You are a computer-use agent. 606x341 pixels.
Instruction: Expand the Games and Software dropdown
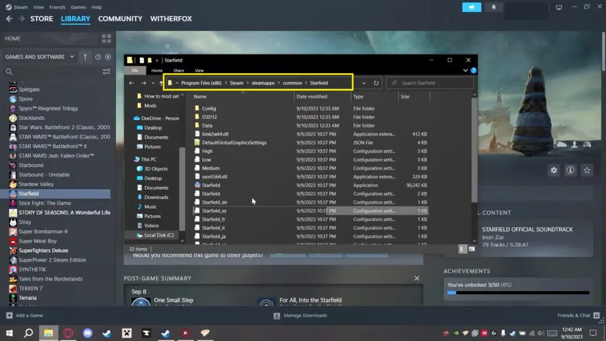[x=72, y=57]
